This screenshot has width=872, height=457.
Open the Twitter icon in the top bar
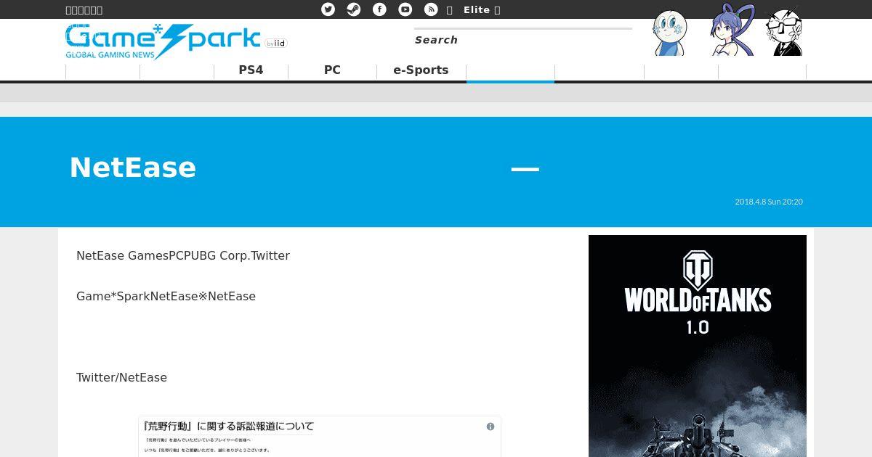click(328, 9)
